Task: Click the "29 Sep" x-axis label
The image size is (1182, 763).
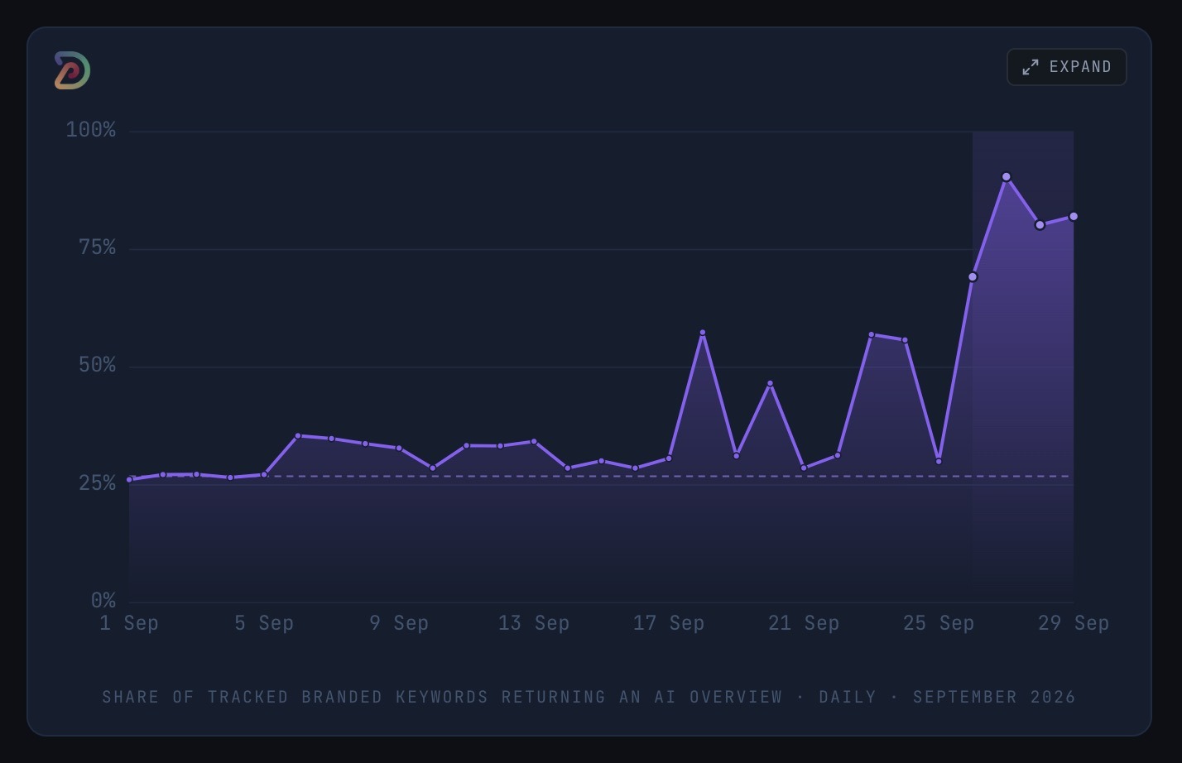Action: [1074, 624]
